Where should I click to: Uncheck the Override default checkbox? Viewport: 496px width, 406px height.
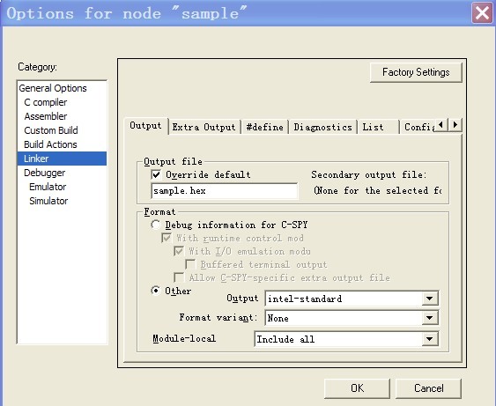pyautogui.click(x=156, y=174)
